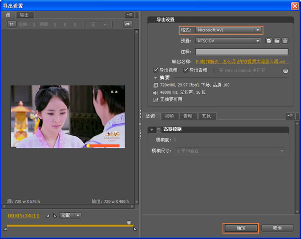Select the 滤镜 tab
301x239 pixels.
[150, 116]
